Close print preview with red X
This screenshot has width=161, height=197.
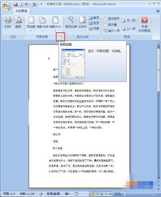click(145, 20)
